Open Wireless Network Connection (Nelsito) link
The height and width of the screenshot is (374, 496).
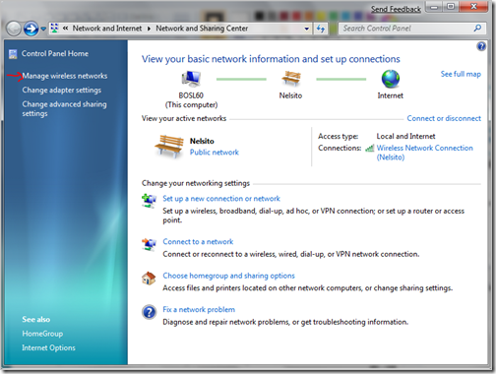pos(424,153)
